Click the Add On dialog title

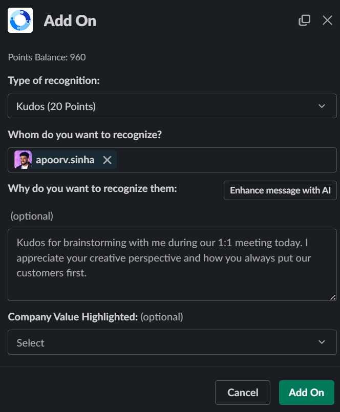[x=70, y=20]
